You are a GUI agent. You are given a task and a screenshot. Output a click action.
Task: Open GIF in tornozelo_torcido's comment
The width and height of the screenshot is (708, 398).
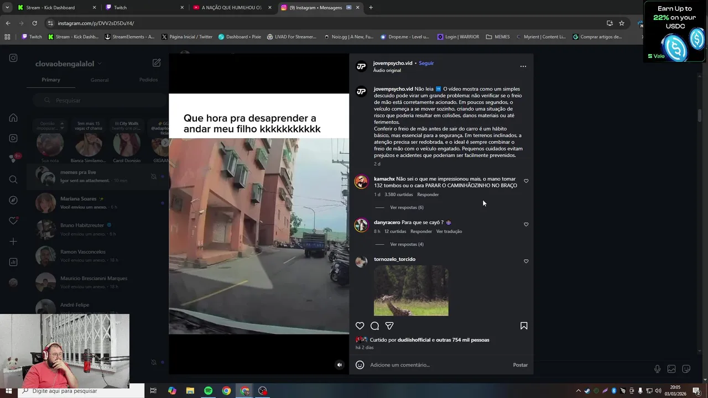[x=411, y=291]
